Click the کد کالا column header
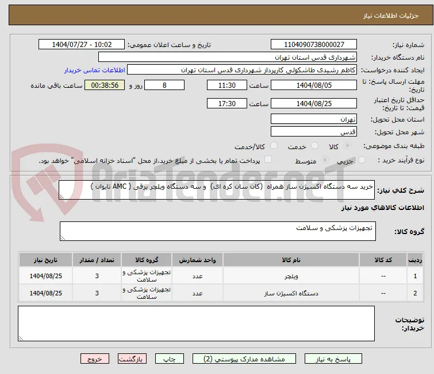The width and height of the screenshot is (434, 374). (x=383, y=260)
